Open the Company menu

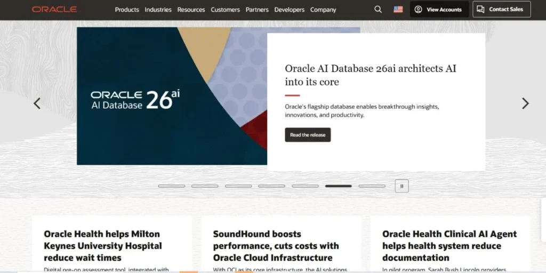pyautogui.click(x=323, y=10)
